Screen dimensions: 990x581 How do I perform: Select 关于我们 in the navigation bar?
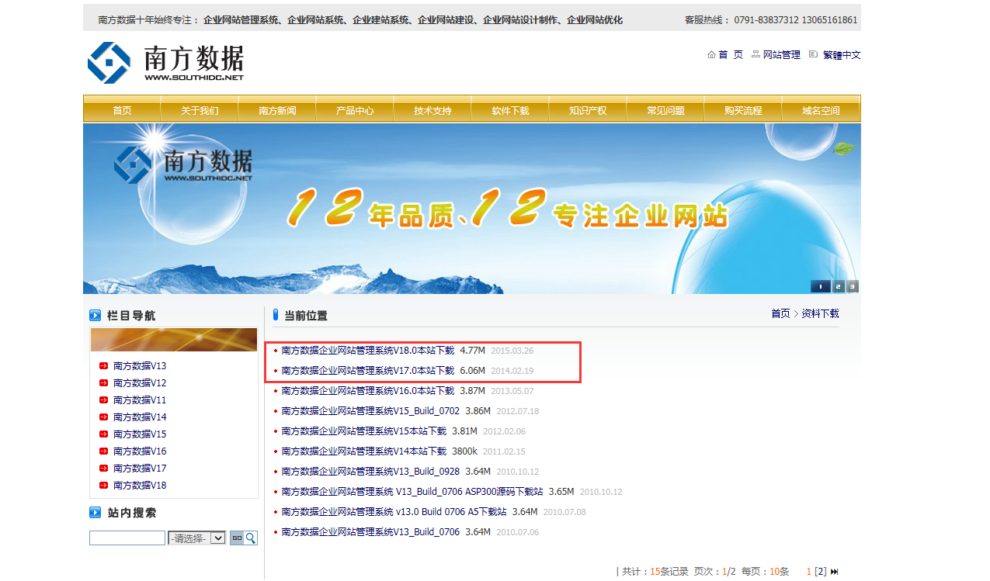pyautogui.click(x=200, y=111)
